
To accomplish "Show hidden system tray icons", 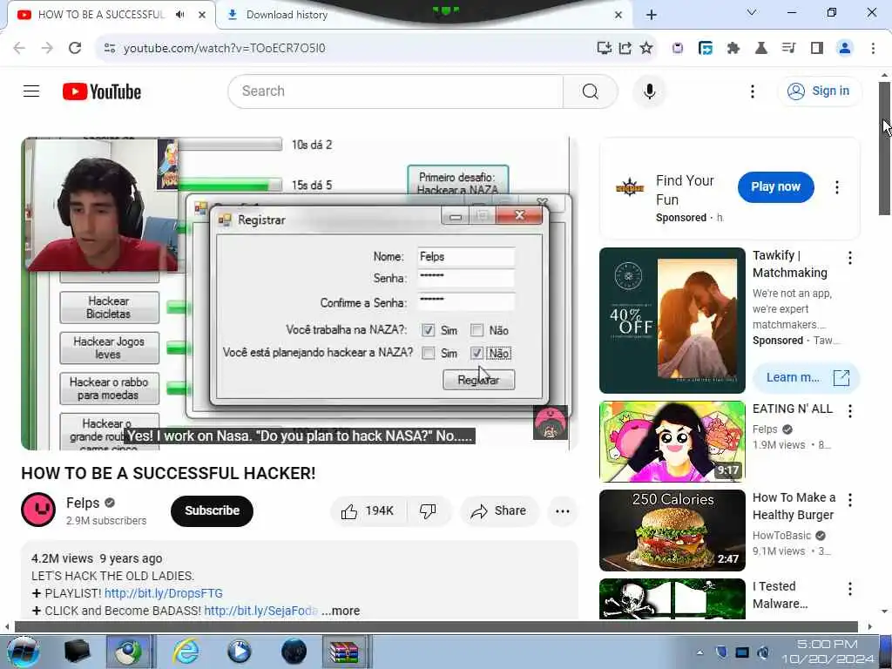I will (x=699, y=652).
